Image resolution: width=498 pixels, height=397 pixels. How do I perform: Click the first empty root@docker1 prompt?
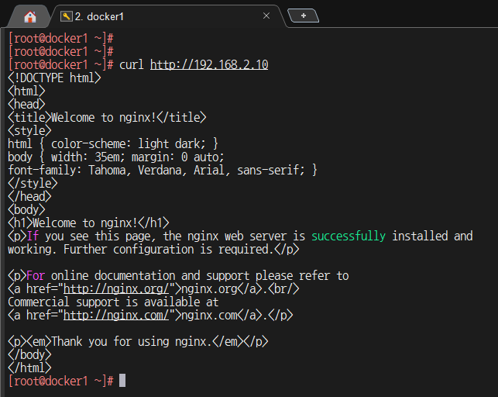[60, 39]
